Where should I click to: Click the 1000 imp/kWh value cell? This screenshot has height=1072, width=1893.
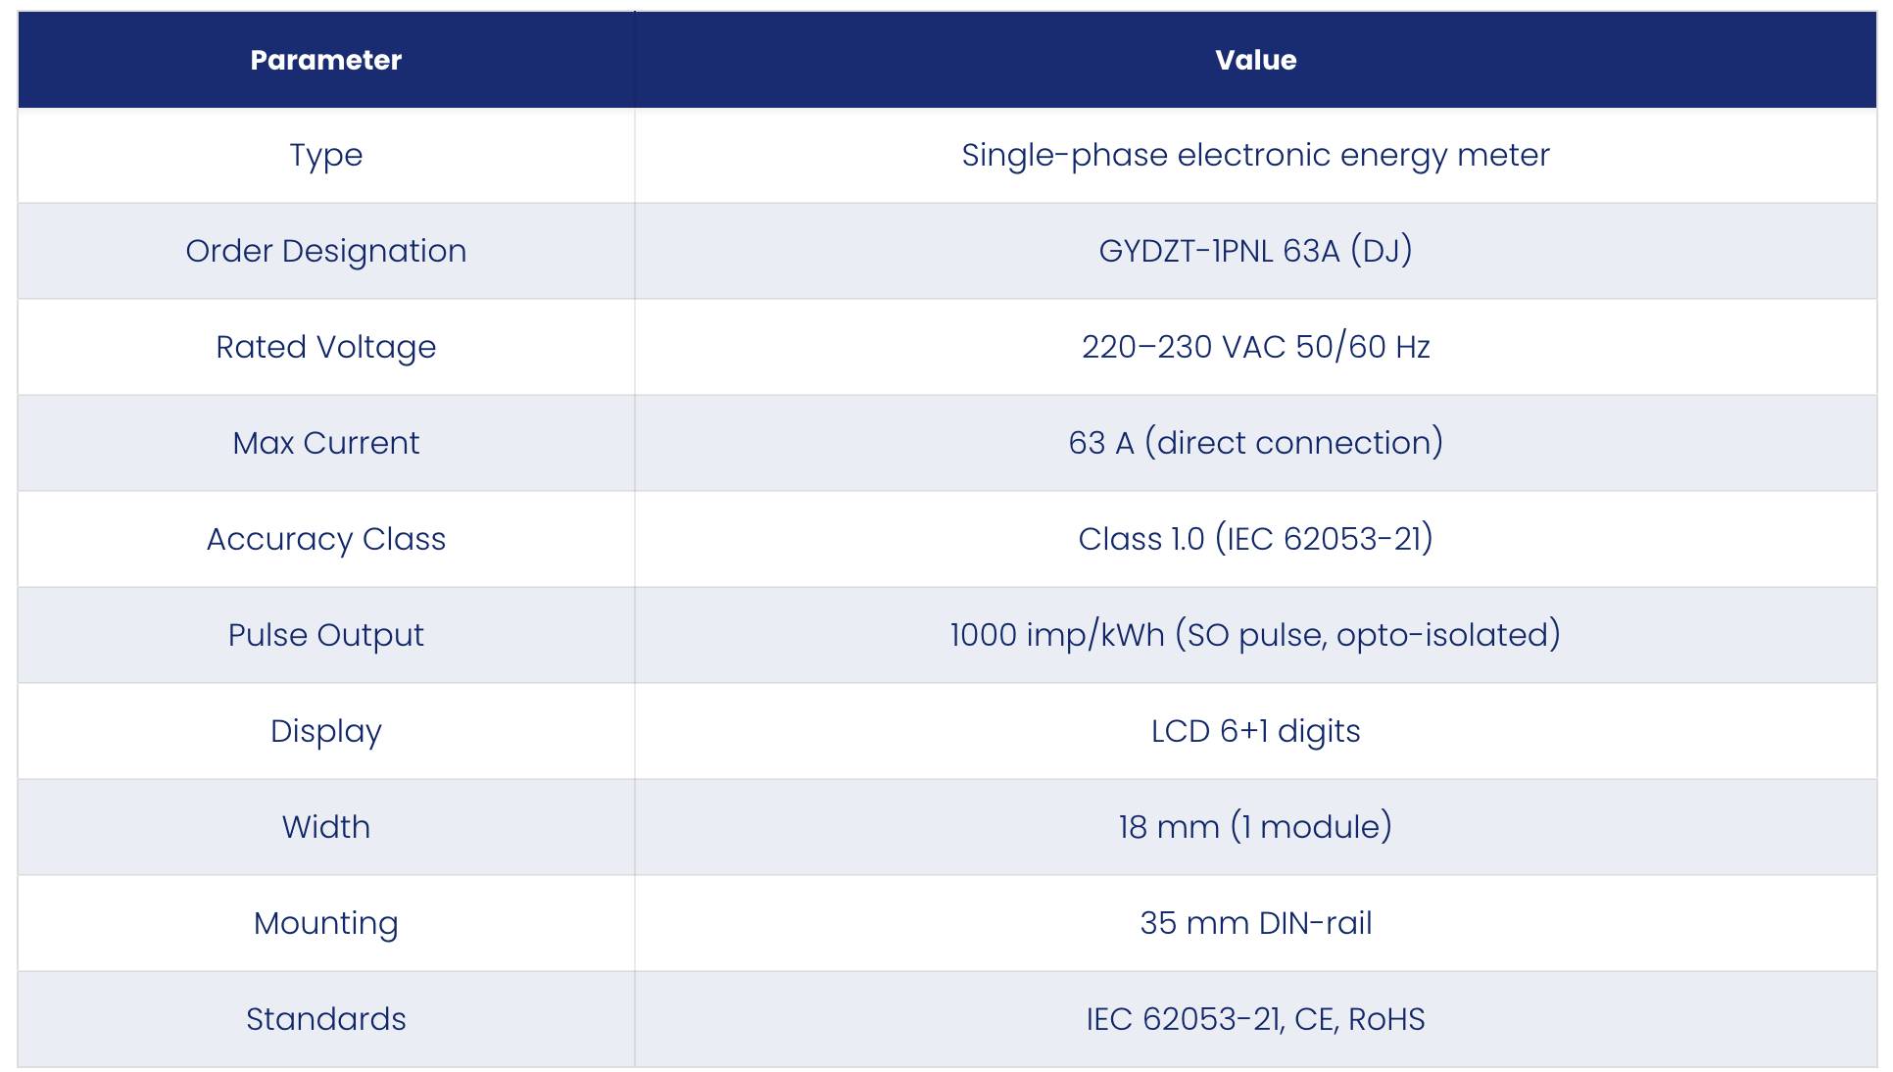[x=1256, y=635]
